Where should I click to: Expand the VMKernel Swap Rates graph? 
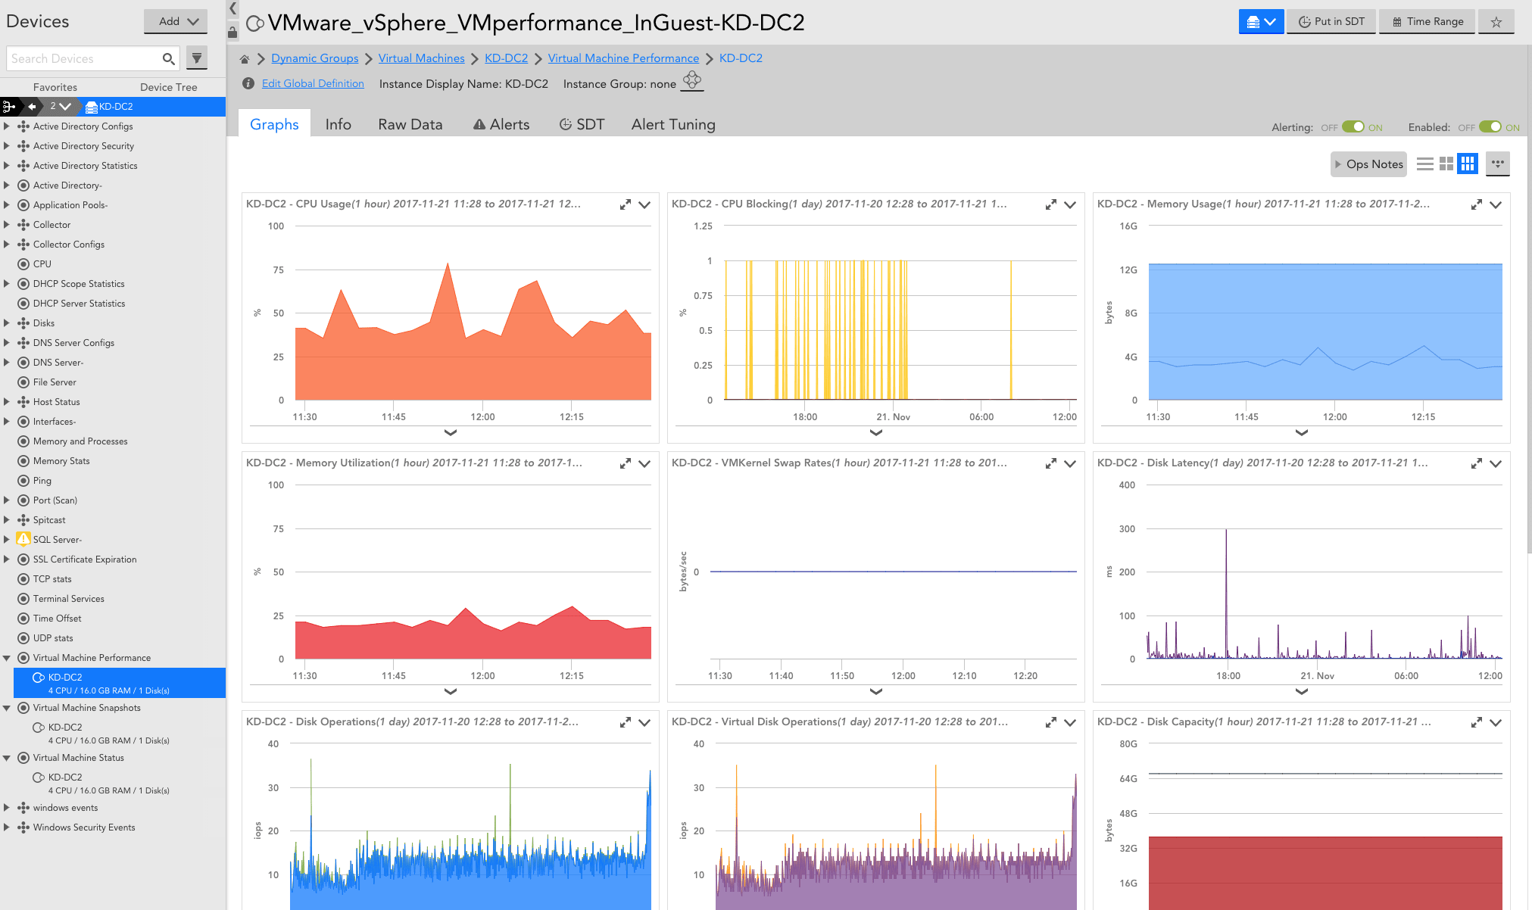(x=1050, y=463)
